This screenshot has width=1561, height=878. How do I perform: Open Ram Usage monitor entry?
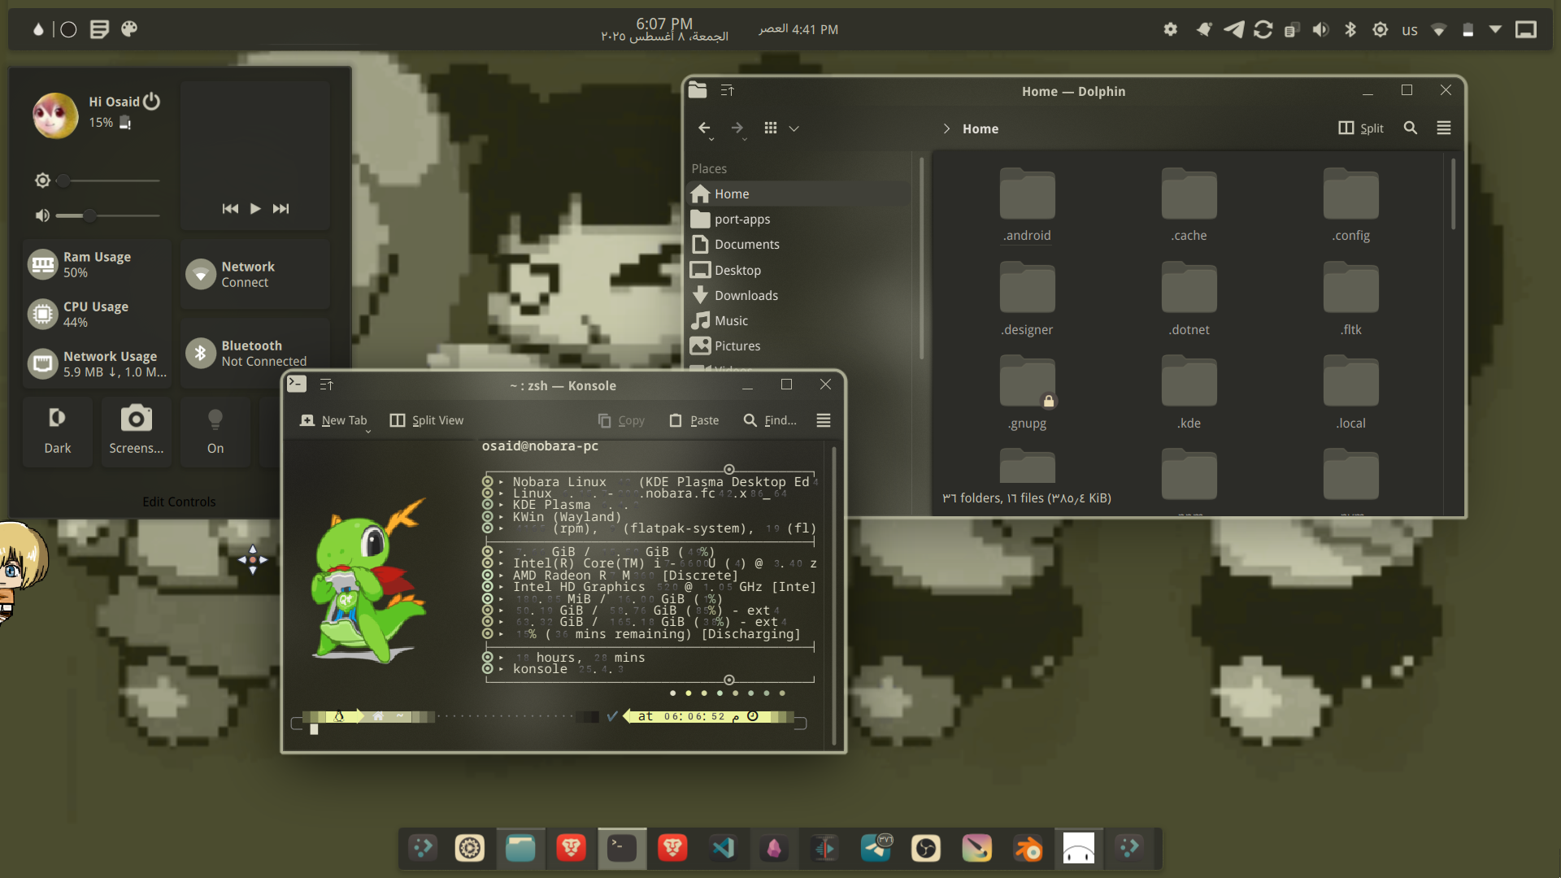pos(98,264)
